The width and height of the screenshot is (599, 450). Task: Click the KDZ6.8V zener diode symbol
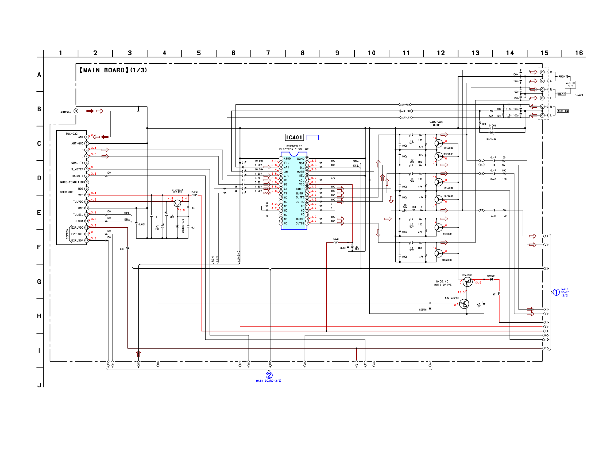click(492, 132)
